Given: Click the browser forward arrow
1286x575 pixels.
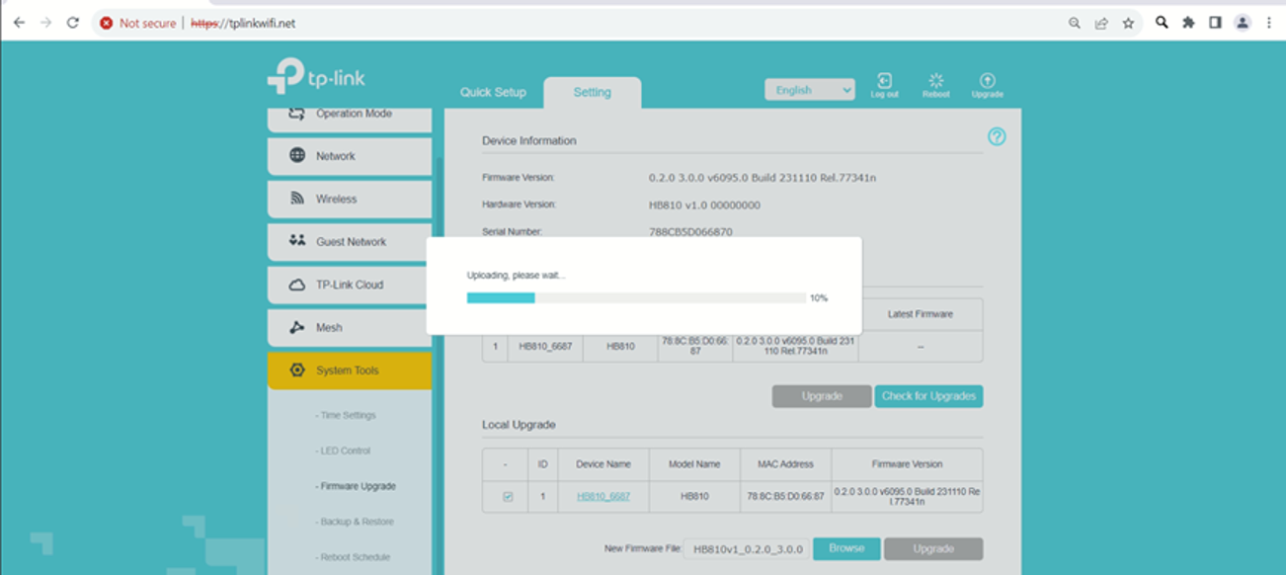Looking at the screenshot, I should tap(45, 23).
